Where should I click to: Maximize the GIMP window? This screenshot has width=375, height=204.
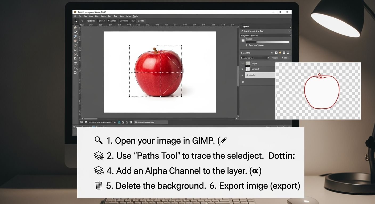(x=280, y=12)
